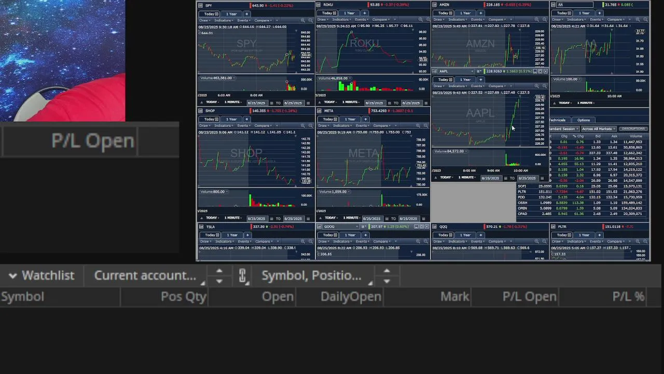The image size is (664, 374).
Task: Zoom in on the PLTR chart
Action: point(637,241)
